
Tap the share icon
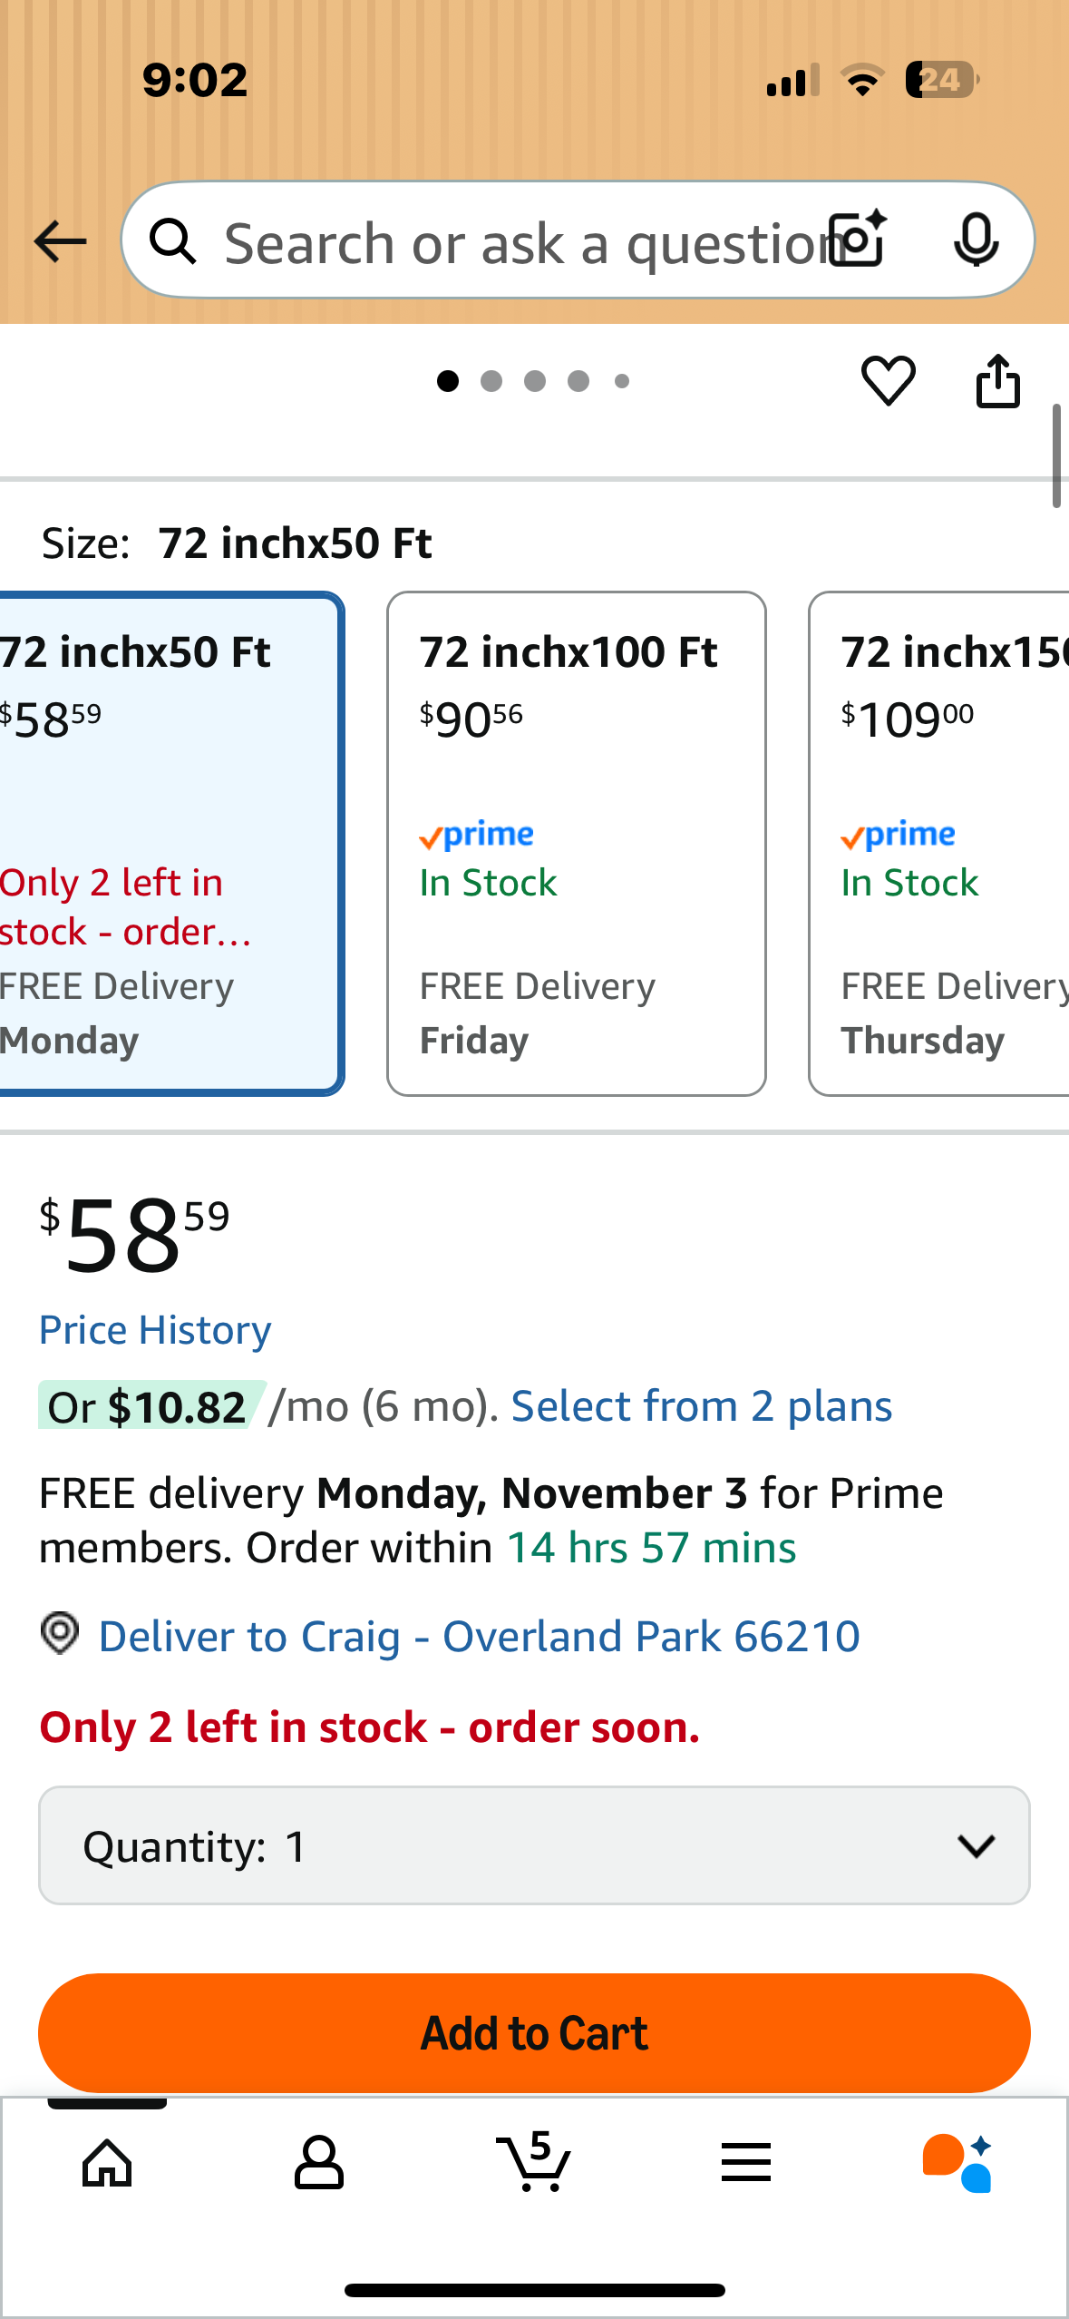point(997,381)
